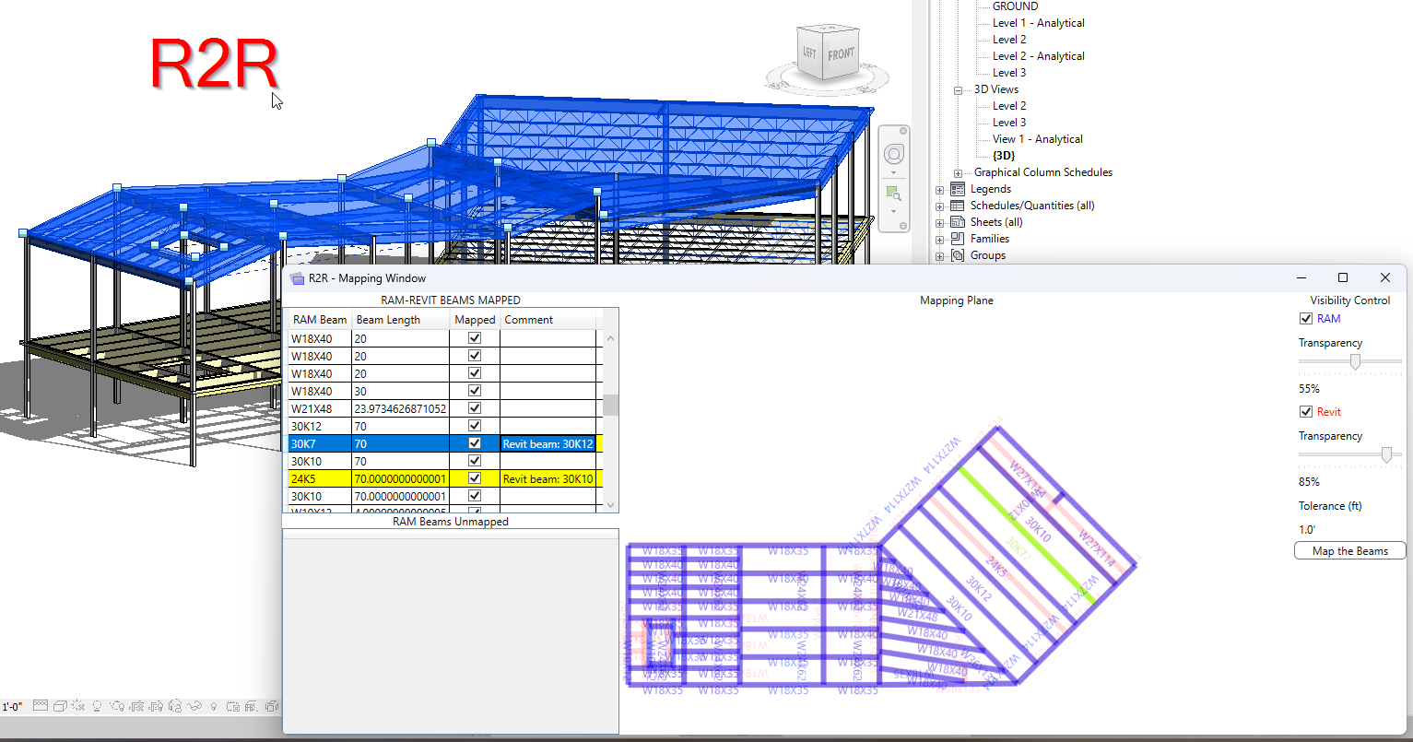Image resolution: width=1413 pixels, height=742 pixels.
Task: Click the Lock 3D View icon
Action: click(175, 706)
